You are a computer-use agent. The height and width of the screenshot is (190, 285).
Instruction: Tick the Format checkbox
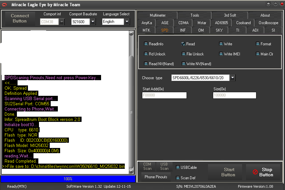pyautogui.click(x=258, y=44)
